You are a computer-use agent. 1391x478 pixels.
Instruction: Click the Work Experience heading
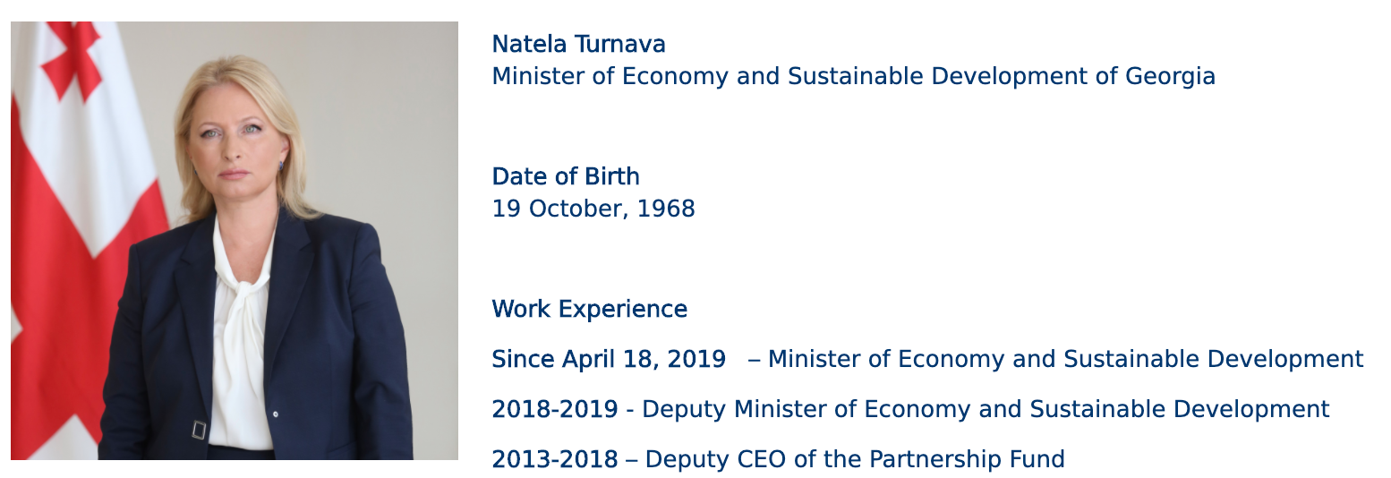(590, 310)
